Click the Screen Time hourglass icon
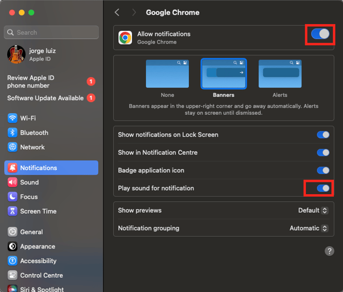The height and width of the screenshot is (292, 343). 12,211
